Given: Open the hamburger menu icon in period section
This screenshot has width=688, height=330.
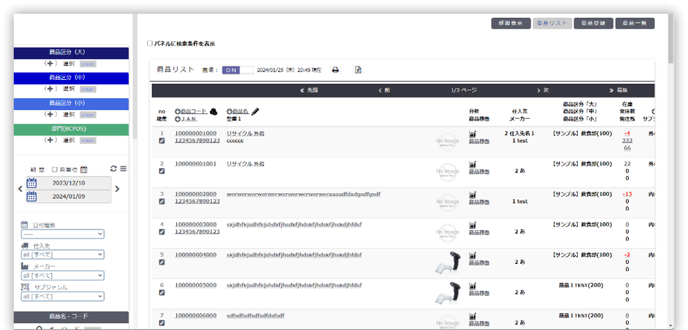Looking at the screenshot, I should pyautogui.click(x=123, y=168).
